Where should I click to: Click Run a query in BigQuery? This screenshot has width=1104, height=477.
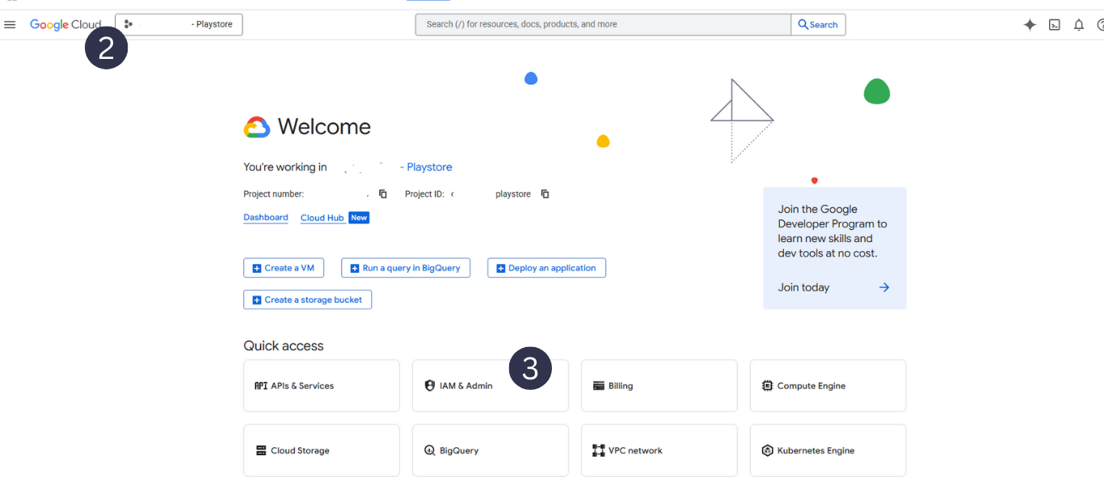click(x=405, y=268)
